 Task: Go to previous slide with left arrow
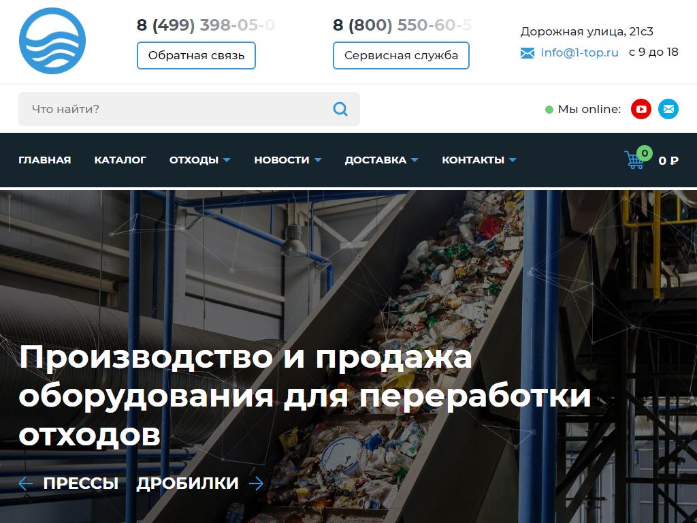[26, 484]
